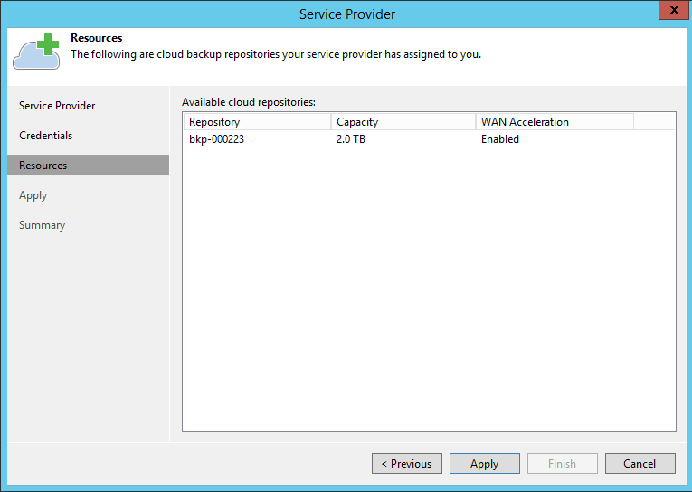Sort by the Repository column header
Viewport: 692px width, 492px height.
click(x=257, y=122)
